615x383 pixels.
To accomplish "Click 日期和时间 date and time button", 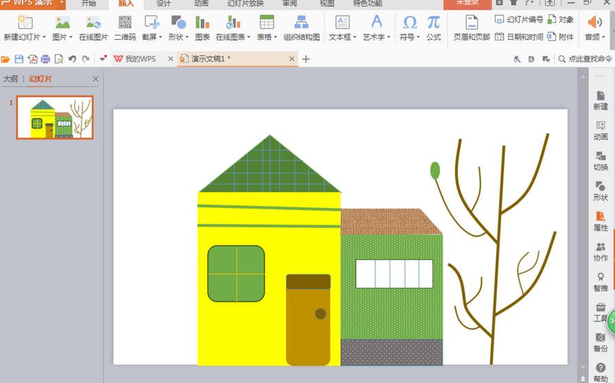I will (x=519, y=37).
